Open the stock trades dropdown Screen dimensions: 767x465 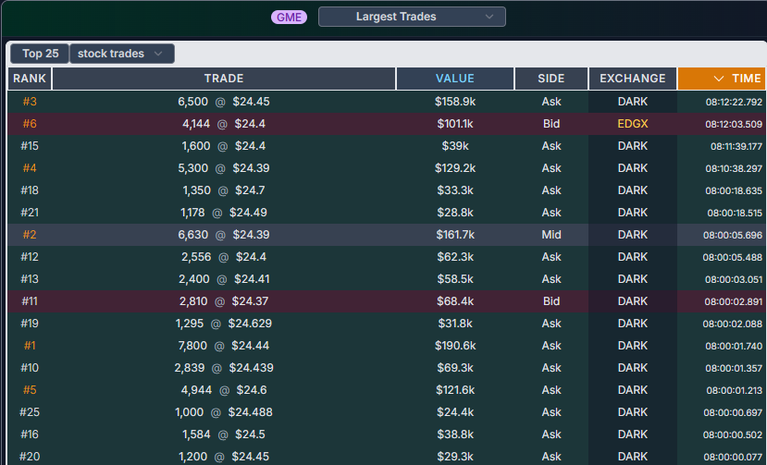122,54
